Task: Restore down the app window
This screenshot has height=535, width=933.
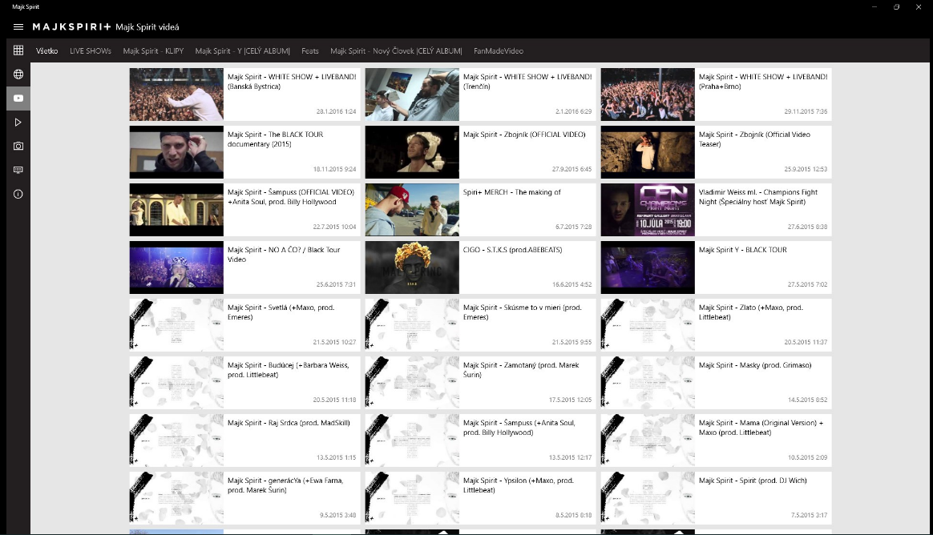Action: click(896, 6)
